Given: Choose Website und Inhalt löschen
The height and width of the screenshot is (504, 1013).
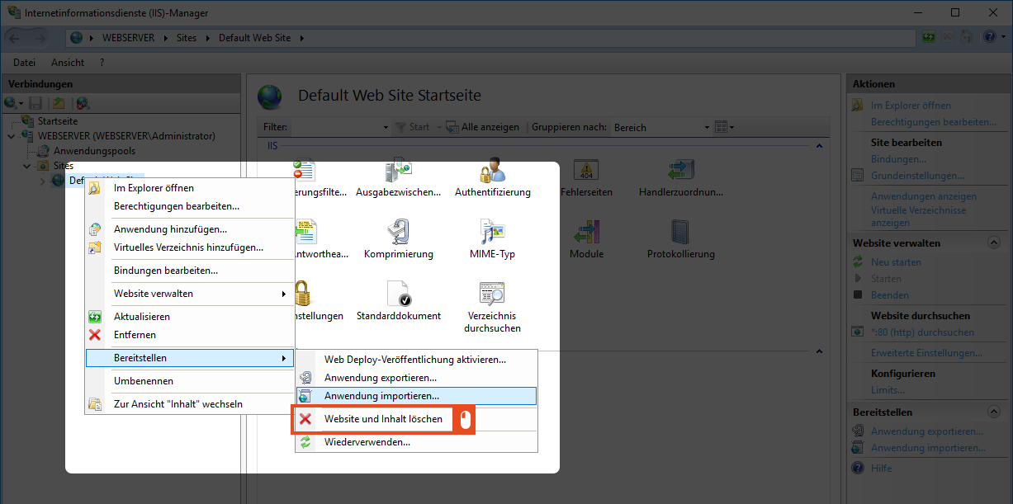Looking at the screenshot, I should tap(382, 419).
